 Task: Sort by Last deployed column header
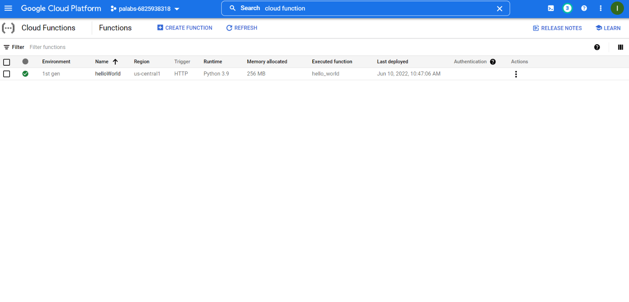(393, 61)
